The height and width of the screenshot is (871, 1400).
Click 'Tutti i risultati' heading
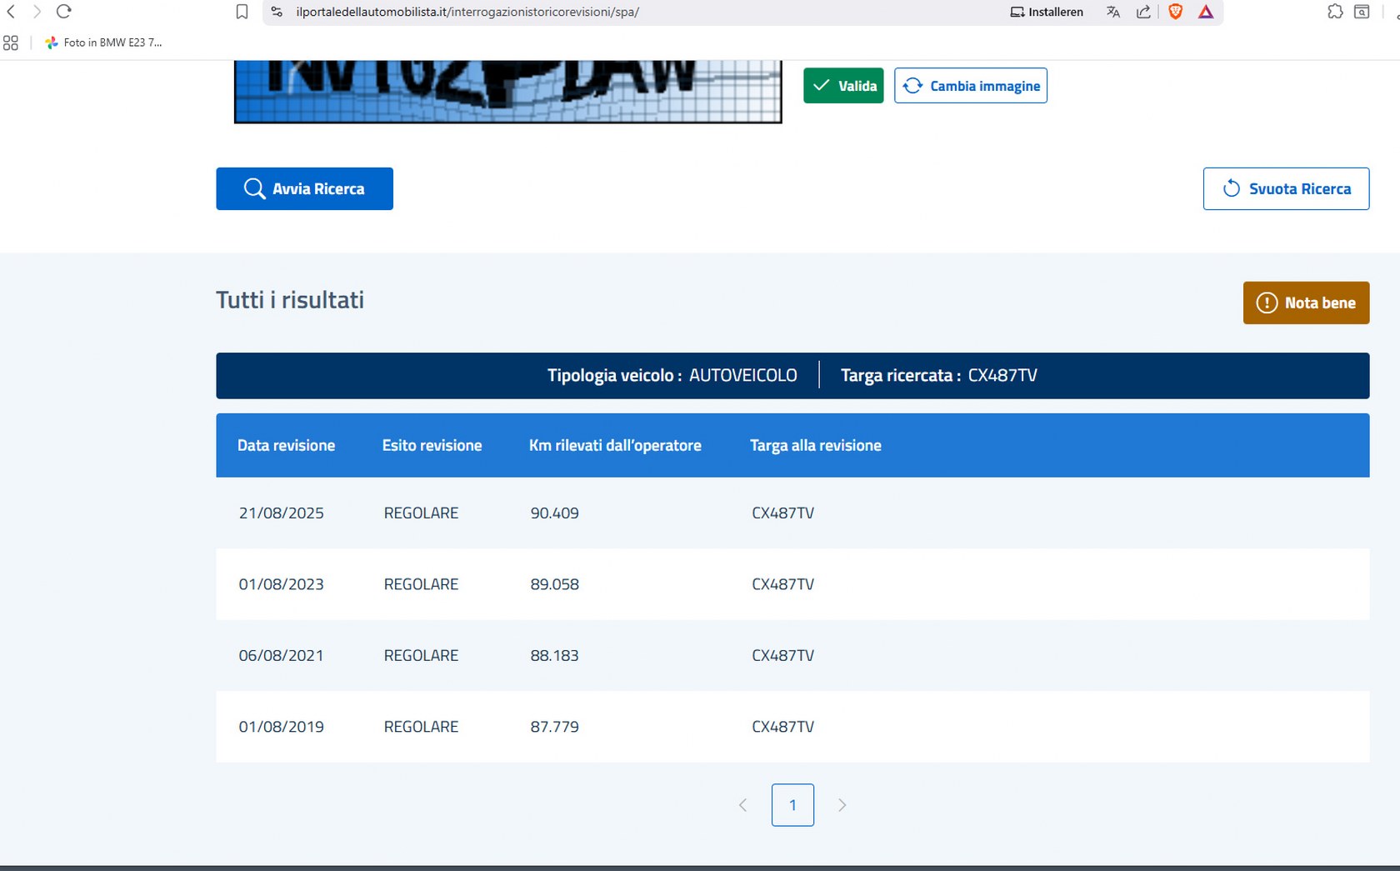pos(290,300)
